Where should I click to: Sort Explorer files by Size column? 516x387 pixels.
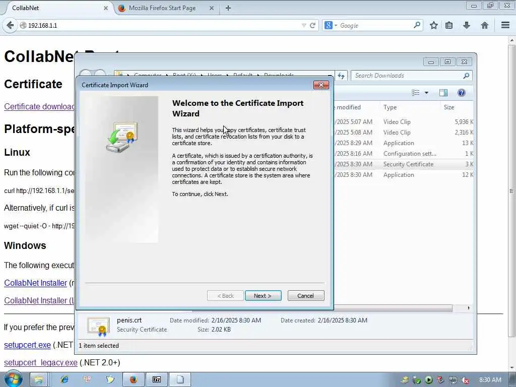tap(457, 107)
